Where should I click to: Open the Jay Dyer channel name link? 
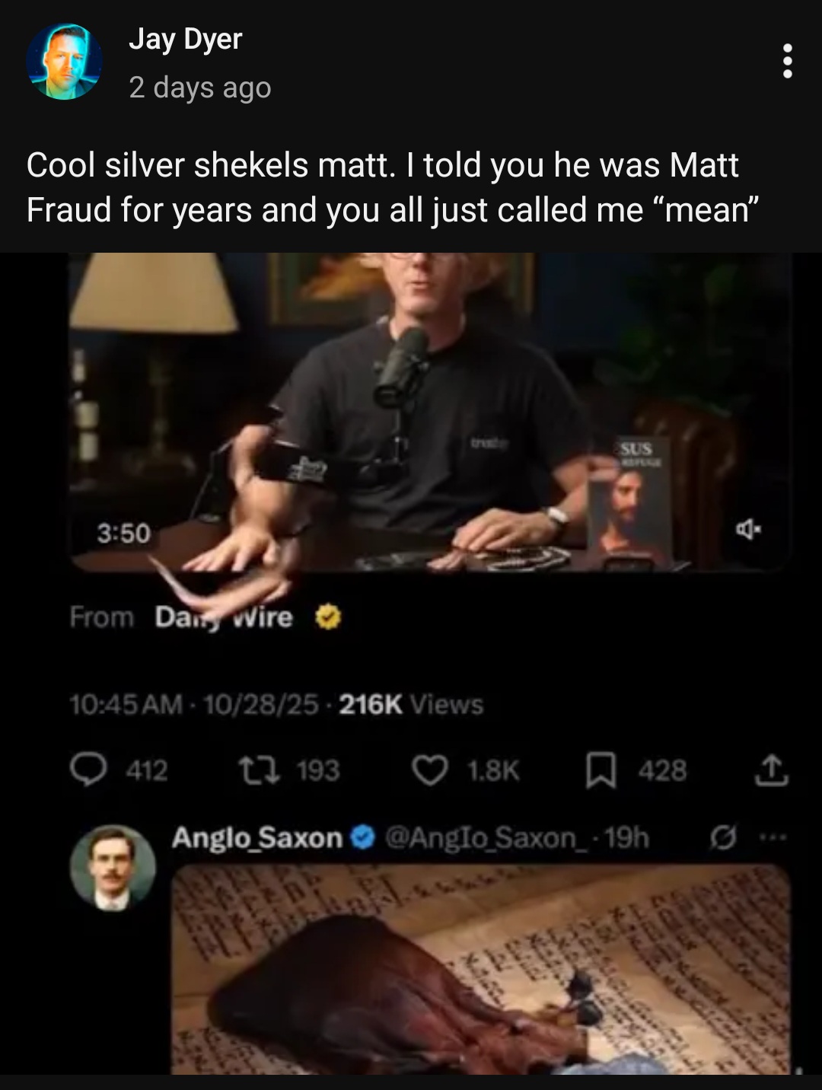186,38
